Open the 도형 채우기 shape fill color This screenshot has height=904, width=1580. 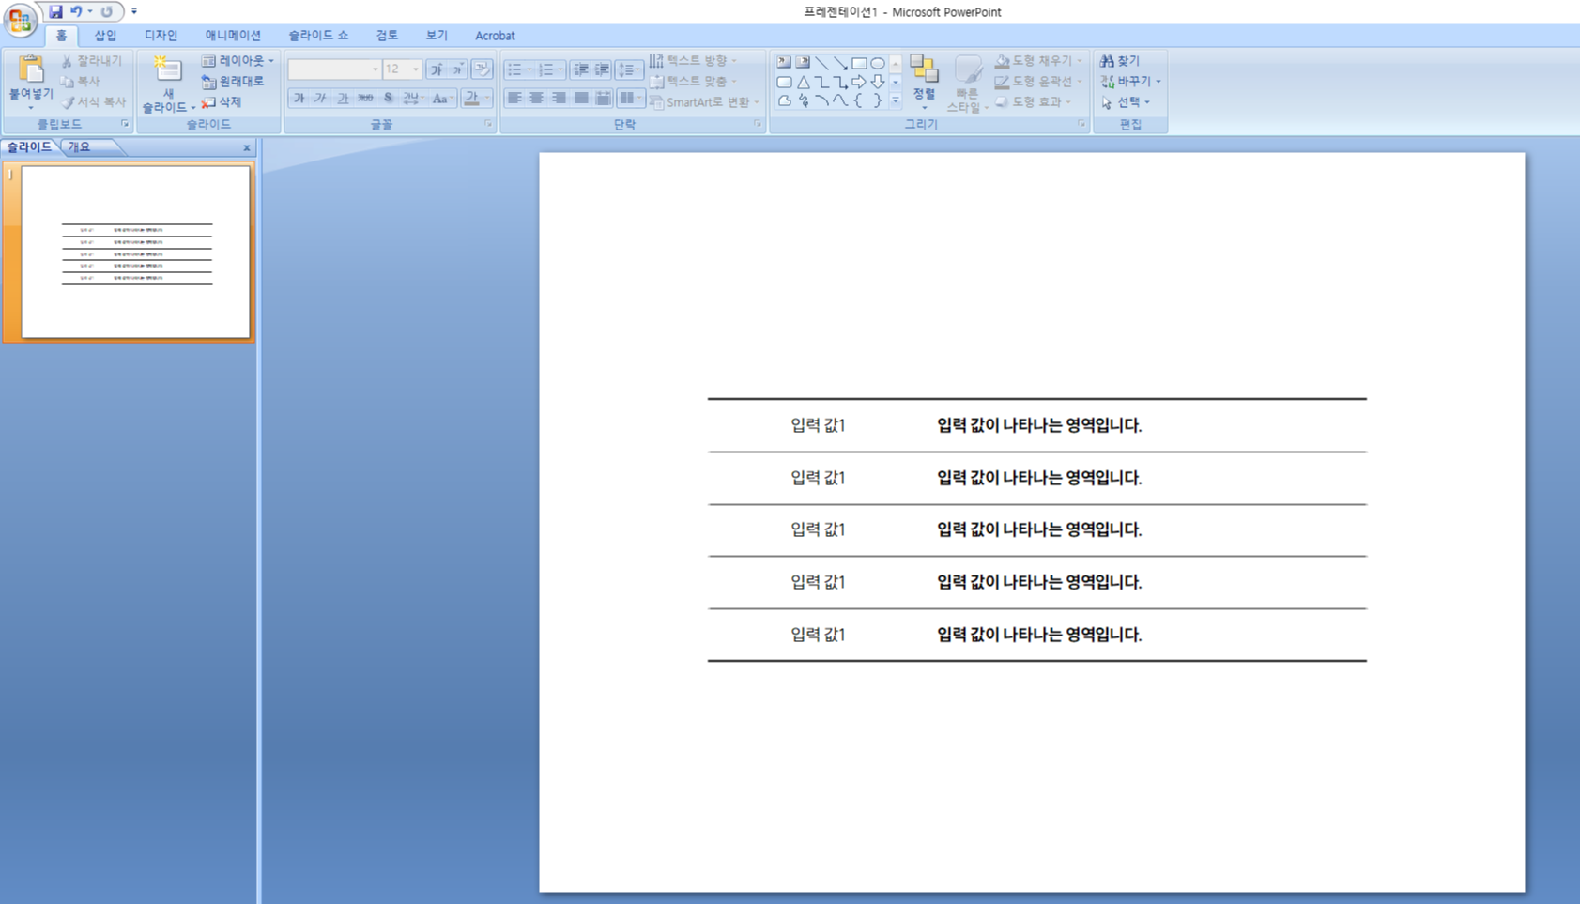click(1038, 61)
